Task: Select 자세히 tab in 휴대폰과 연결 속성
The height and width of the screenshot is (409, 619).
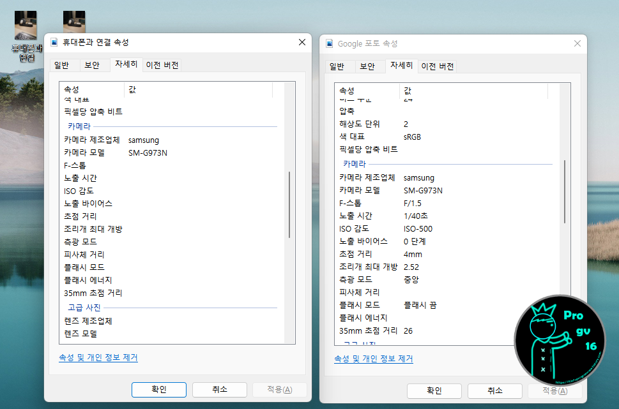Action: coord(126,64)
